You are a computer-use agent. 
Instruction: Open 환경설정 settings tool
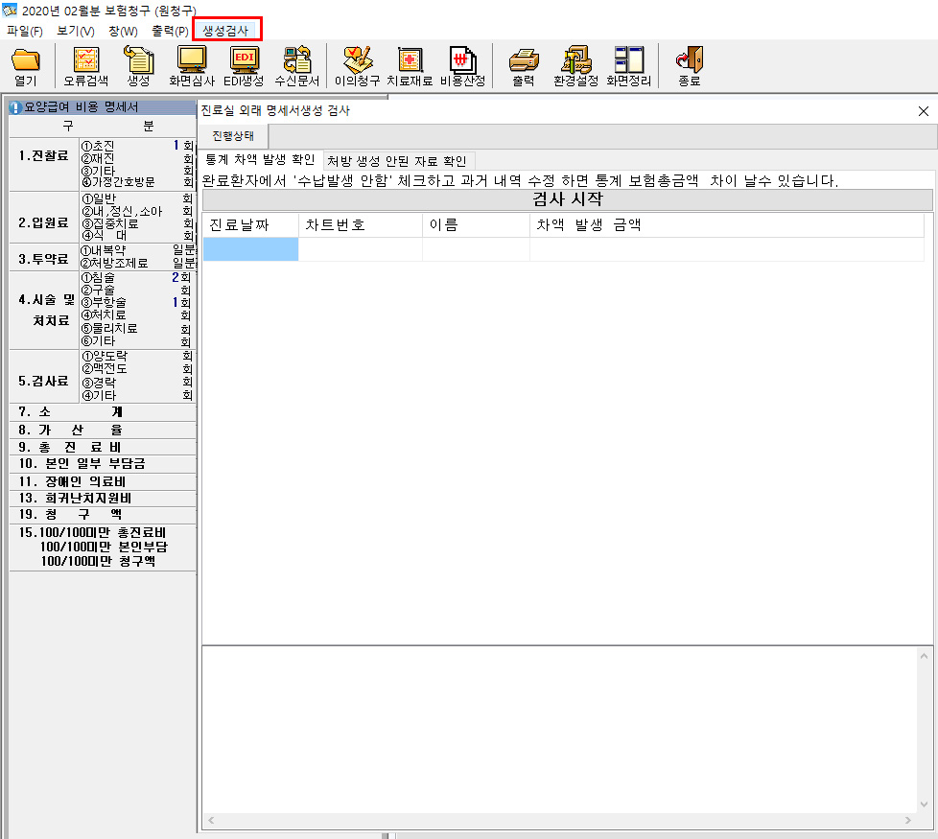pos(575,65)
